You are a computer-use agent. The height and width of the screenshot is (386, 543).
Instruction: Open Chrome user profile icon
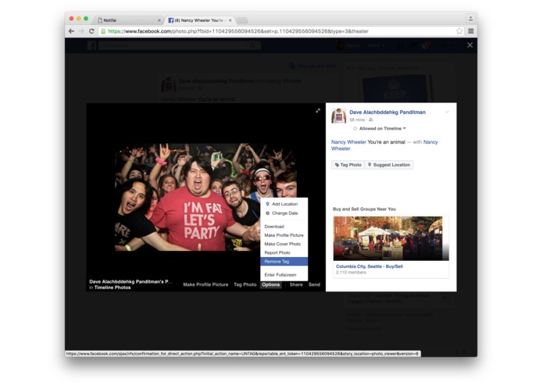coord(470,18)
